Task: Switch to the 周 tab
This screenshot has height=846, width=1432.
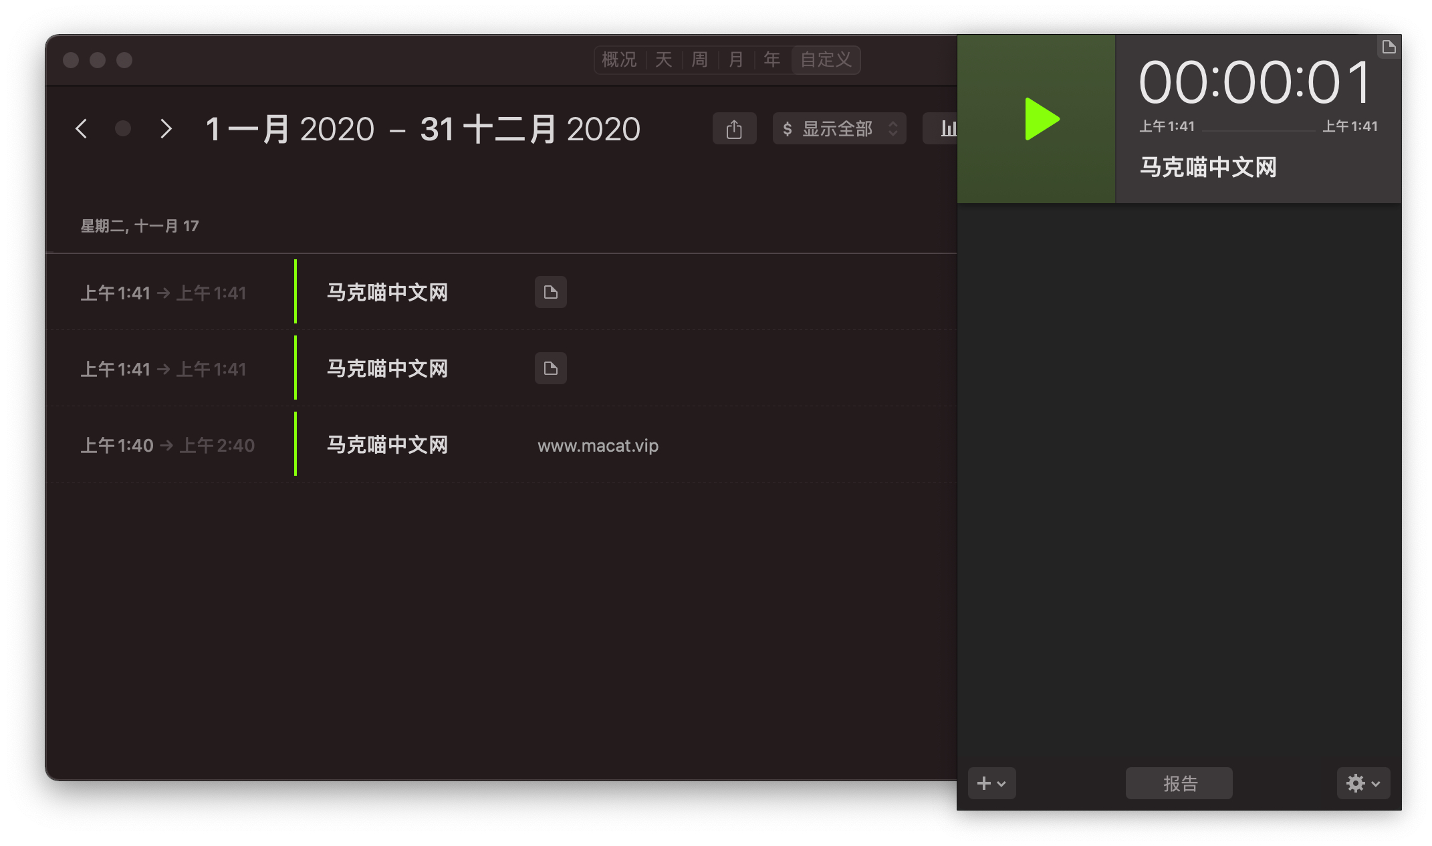Action: pyautogui.click(x=699, y=59)
